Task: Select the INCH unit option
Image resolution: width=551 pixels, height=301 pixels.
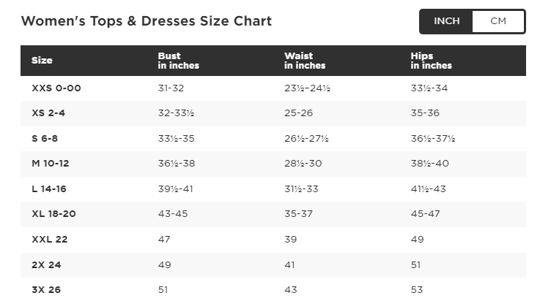Action: [447, 21]
